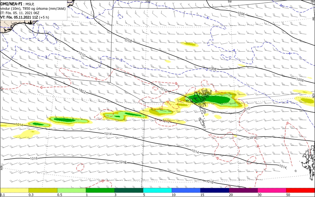Click the "DMI/NEA-FI" title text
The height and width of the screenshot is (197, 315).
tap(11, 3)
